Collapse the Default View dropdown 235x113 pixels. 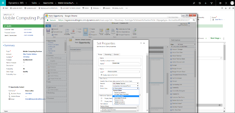(126, 88)
